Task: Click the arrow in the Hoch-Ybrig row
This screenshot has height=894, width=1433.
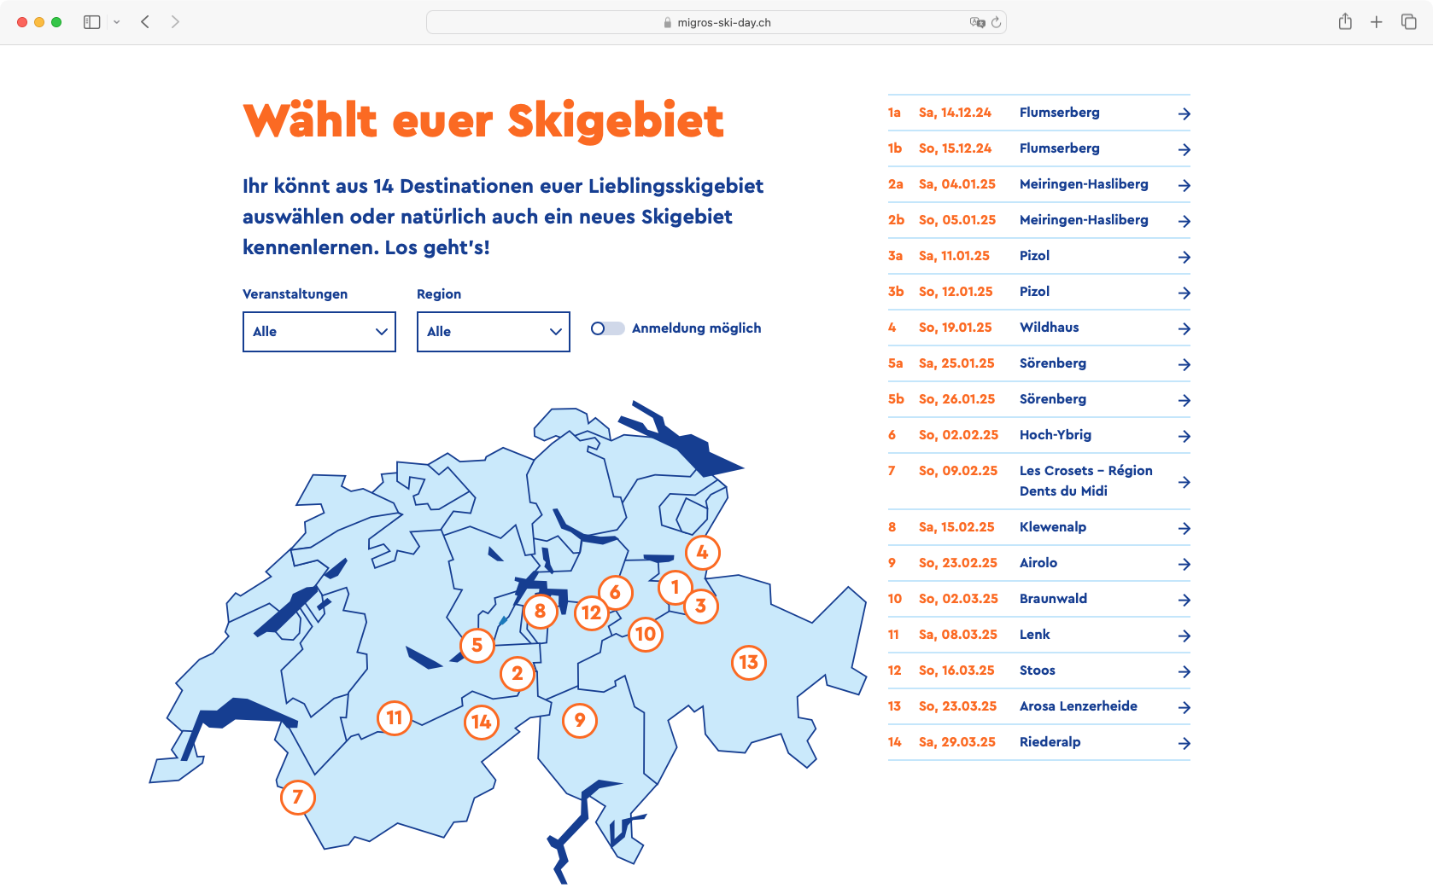Action: (x=1184, y=436)
